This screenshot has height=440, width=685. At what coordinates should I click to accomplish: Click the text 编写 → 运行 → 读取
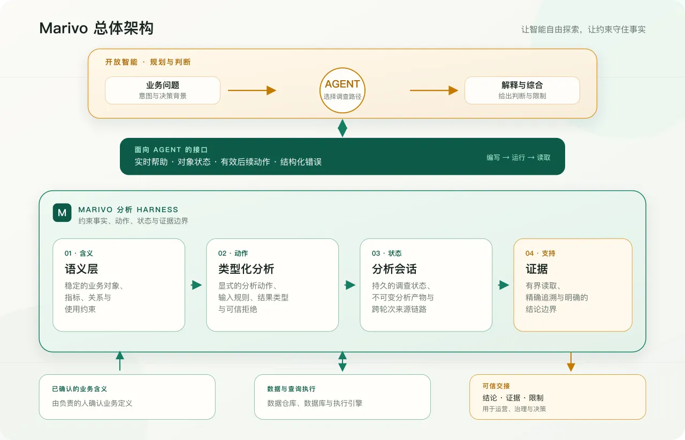[519, 158]
